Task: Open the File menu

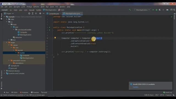Action: (x=2, y=7)
